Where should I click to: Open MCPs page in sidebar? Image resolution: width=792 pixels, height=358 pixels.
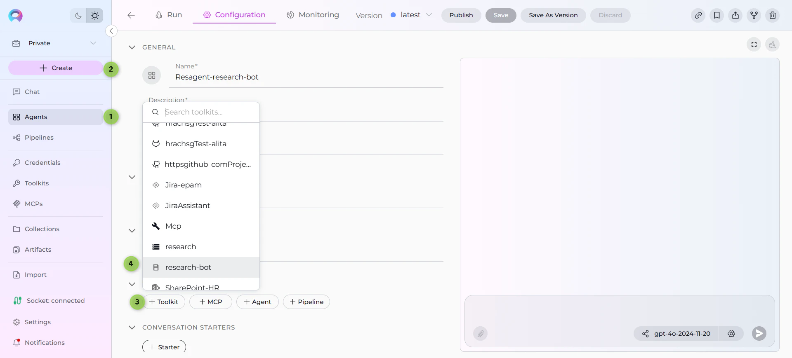[x=56, y=204]
